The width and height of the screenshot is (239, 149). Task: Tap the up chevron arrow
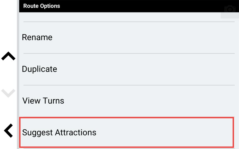pos(8,56)
